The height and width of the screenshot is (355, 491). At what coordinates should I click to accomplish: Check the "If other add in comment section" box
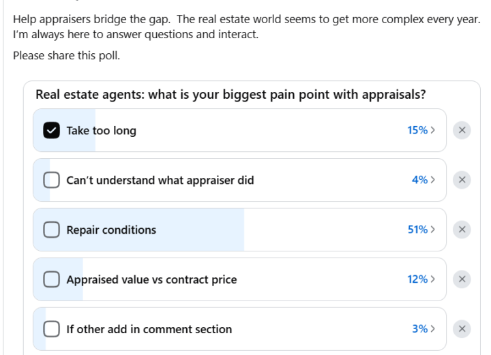pyautogui.click(x=52, y=329)
